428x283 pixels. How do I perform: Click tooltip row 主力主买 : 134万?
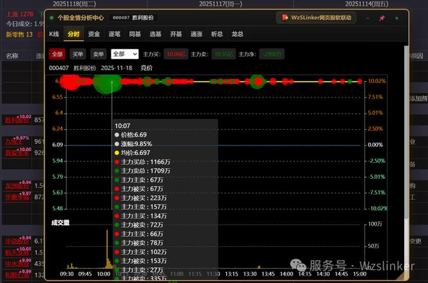point(141,215)
